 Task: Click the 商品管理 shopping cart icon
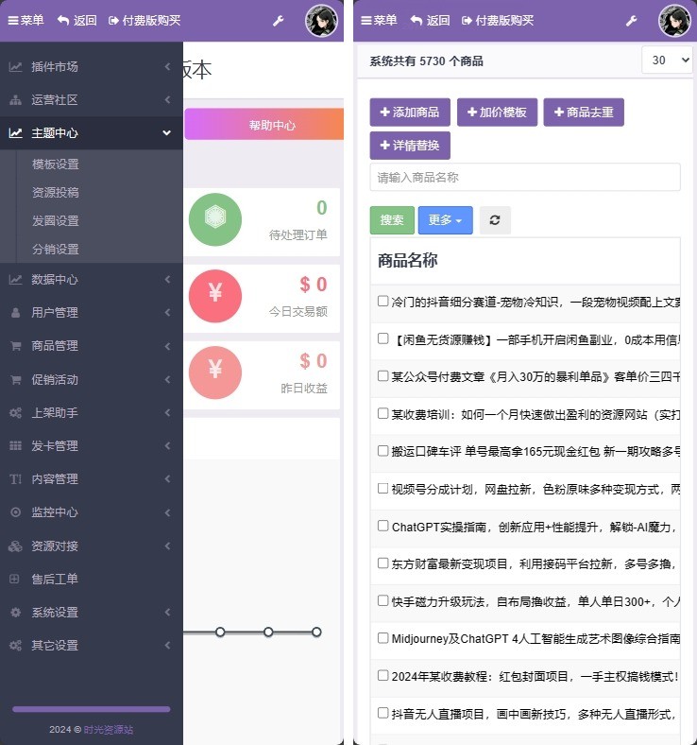[x=15, y=346]
